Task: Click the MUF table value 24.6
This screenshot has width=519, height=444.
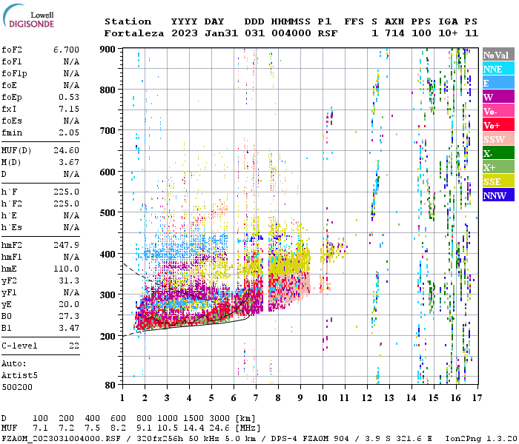Action: pyautogui.click(x=219, y=428)
